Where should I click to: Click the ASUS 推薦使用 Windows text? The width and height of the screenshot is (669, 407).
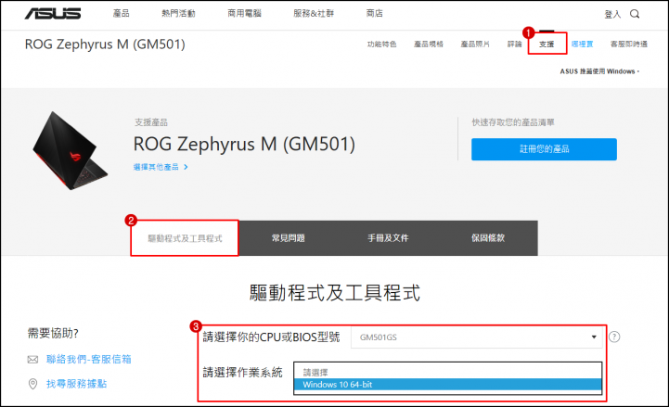click(x=598, y=71)
